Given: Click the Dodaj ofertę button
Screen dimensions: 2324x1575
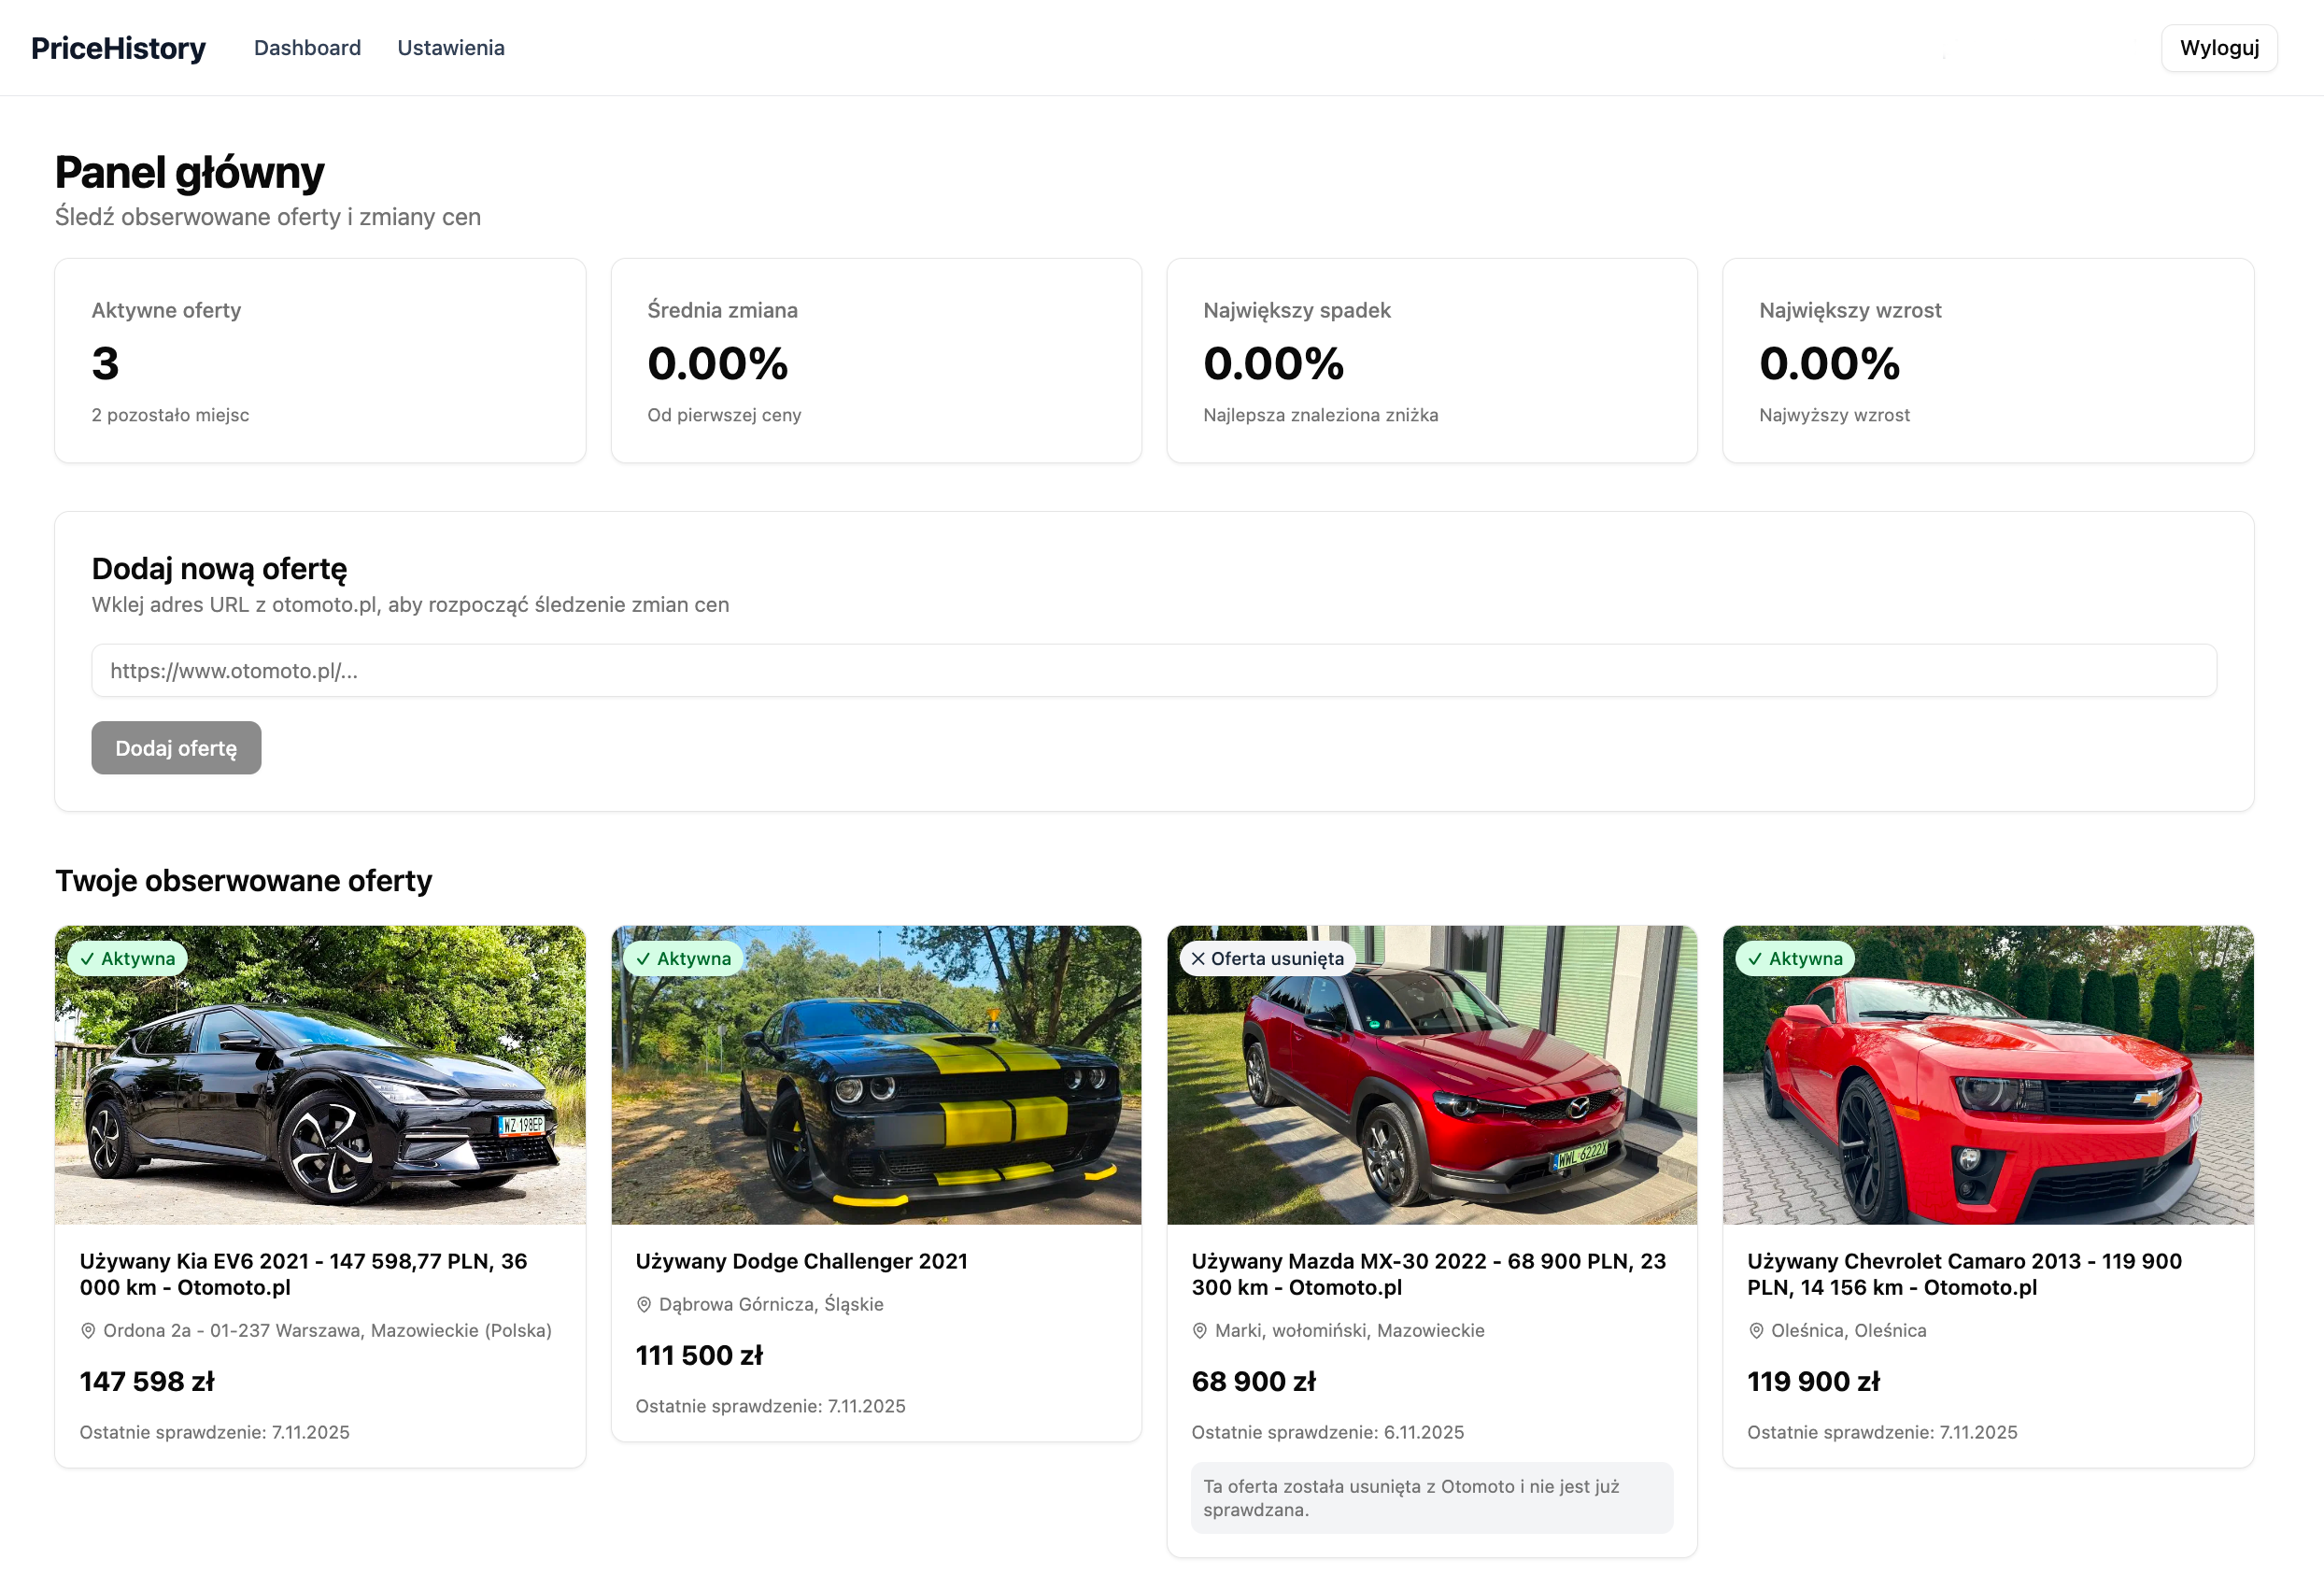Looking at the screenshot, I should 176,747.
